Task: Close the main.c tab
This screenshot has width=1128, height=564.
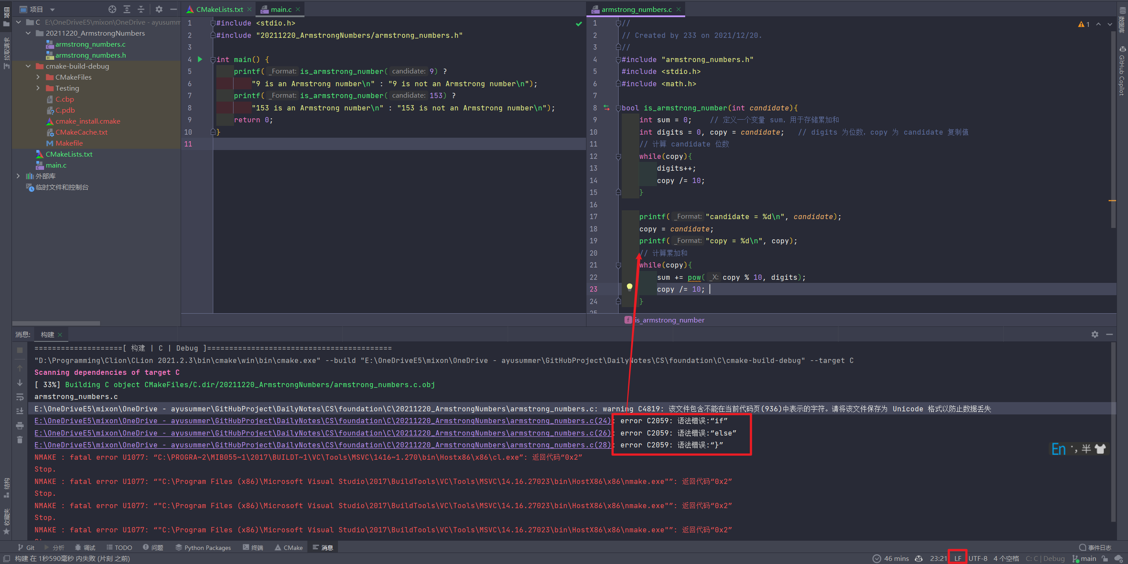Action: [x=298, y=9]
